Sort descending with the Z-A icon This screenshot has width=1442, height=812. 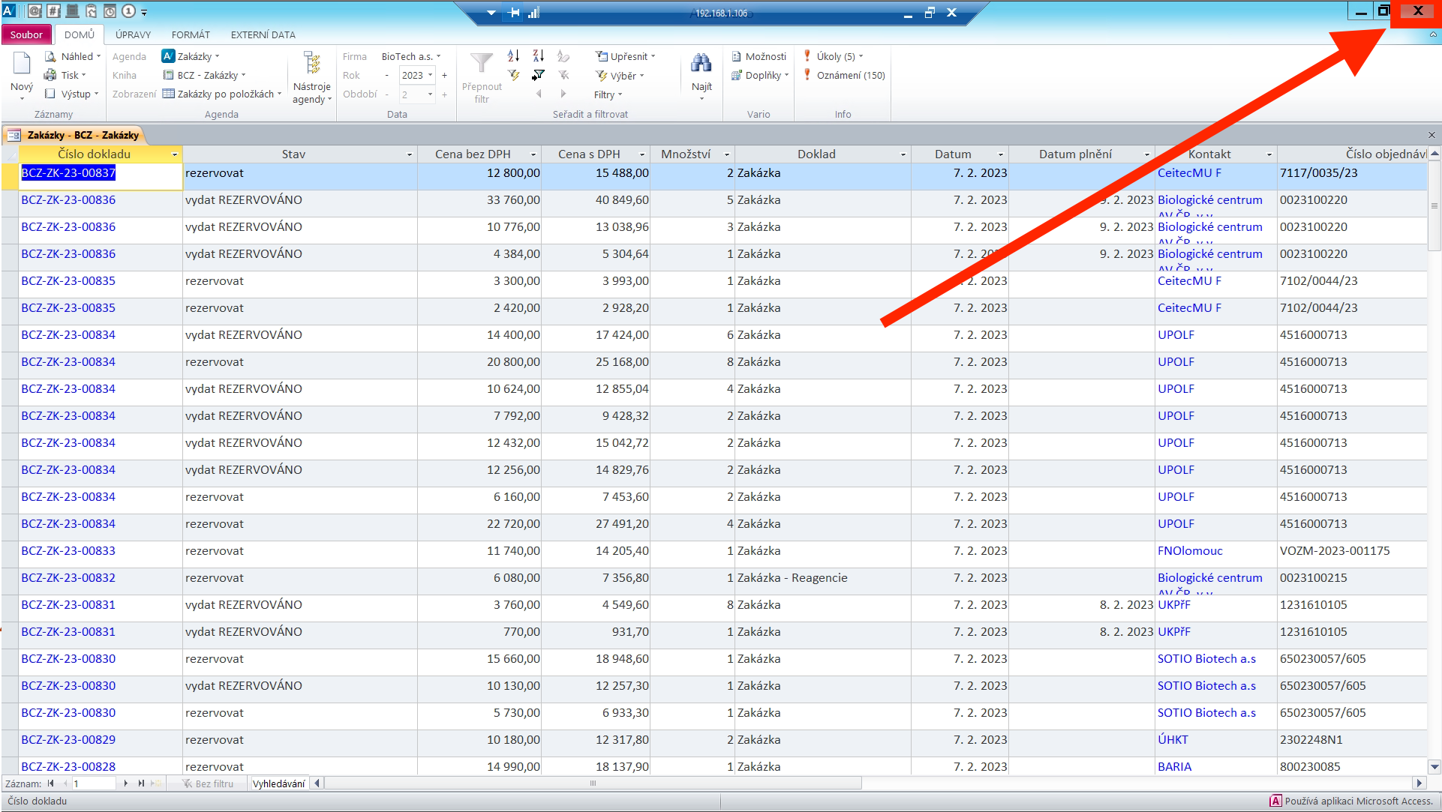tap(538, 56)
